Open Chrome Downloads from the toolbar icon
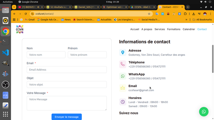Image resolution: width=214 pixels, height=120 pixels. 194,14
